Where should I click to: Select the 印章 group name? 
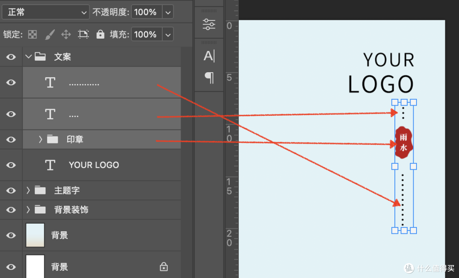coord(75,140)
